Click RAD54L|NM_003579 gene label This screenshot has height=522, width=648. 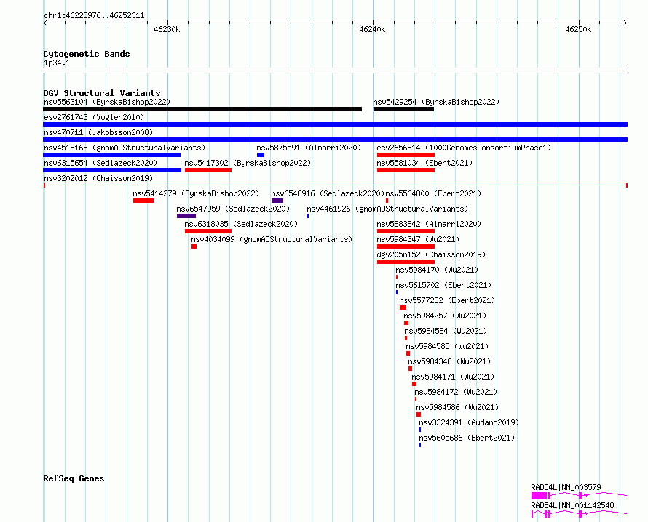[566, 487]
